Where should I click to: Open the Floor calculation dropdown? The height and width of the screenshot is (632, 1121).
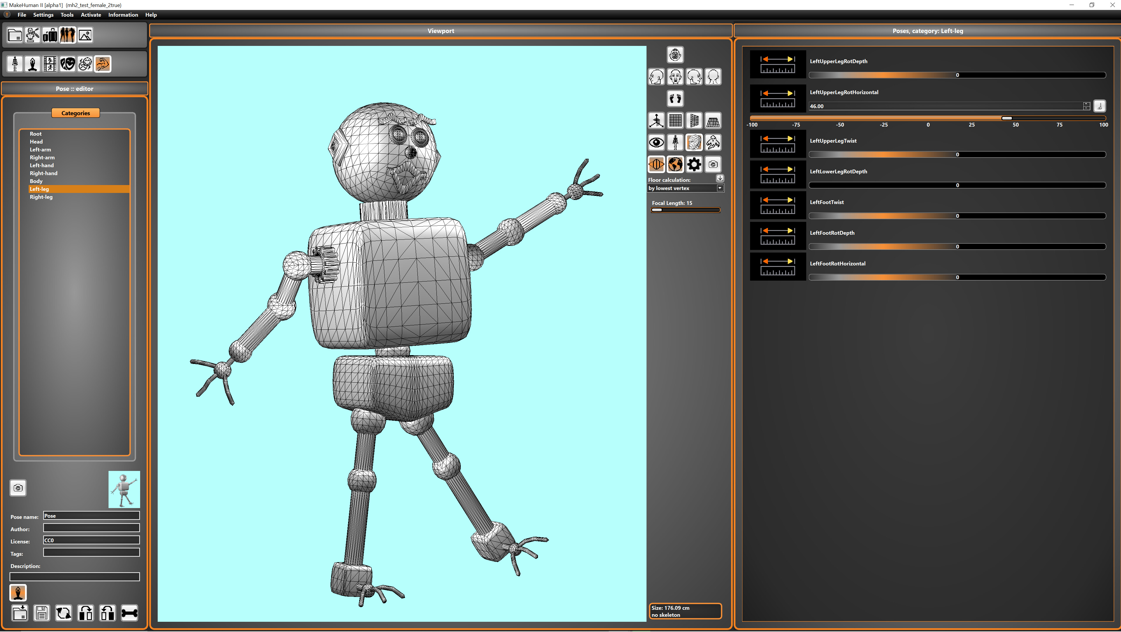[686, 188]
